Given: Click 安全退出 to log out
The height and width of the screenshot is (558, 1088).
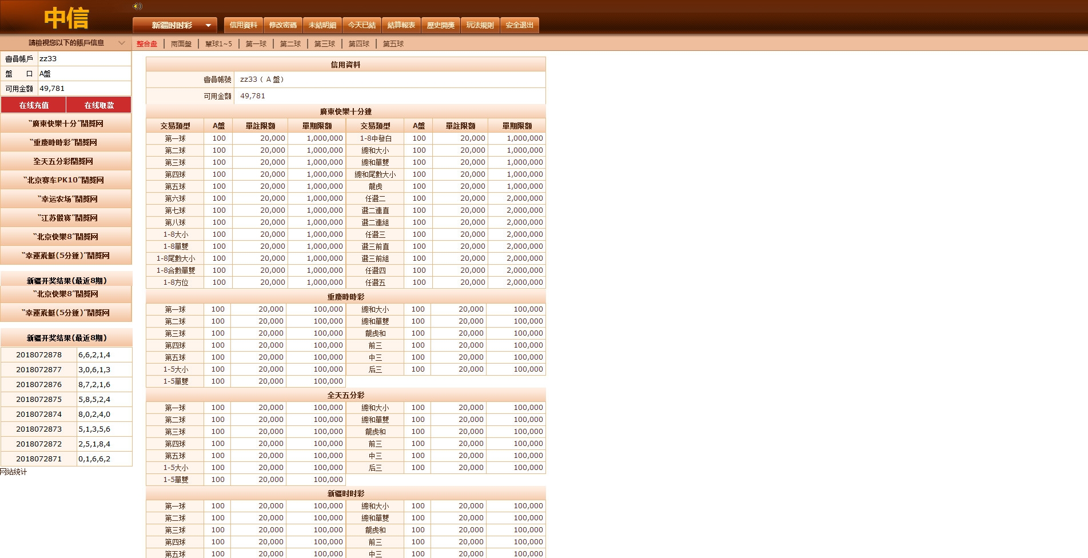Looking at the screenshot, I should (x=519, y=25).
